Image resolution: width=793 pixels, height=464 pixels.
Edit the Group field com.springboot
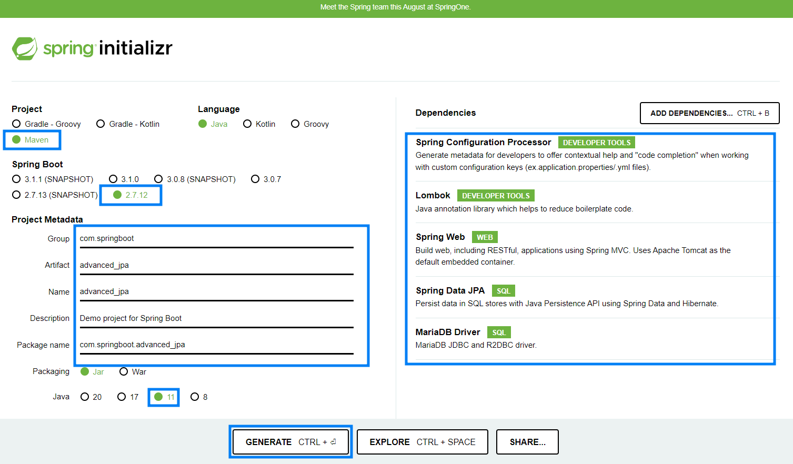click(x=216, y=238)
